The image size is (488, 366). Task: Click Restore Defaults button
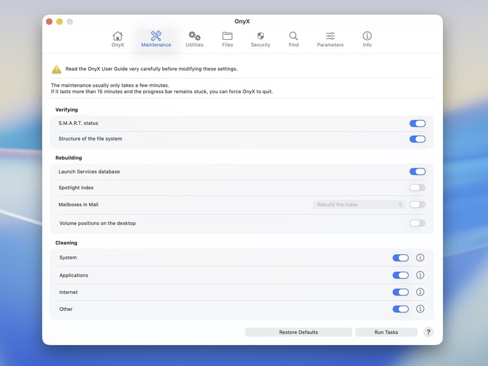299,332
